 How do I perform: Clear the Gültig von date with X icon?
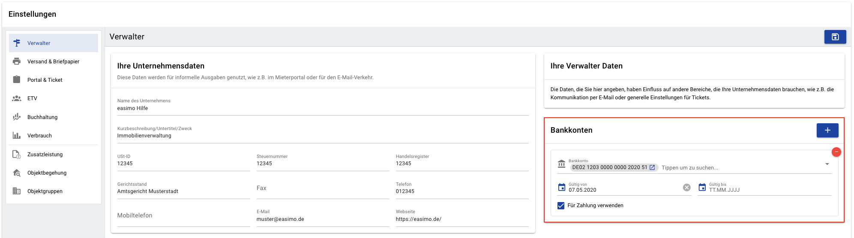686,187
